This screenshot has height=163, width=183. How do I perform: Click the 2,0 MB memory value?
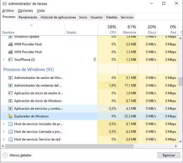(131, 44)
